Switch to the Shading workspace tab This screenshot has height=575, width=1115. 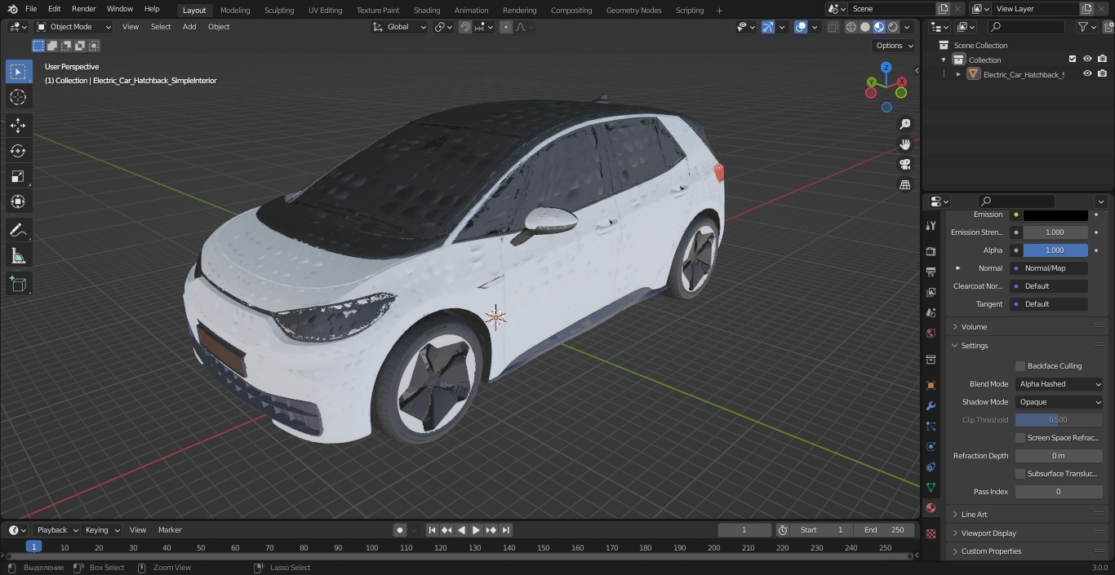tap(427, 10)
